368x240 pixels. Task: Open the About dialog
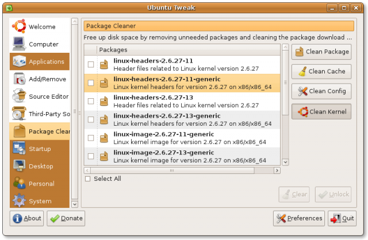click(27, 218)
